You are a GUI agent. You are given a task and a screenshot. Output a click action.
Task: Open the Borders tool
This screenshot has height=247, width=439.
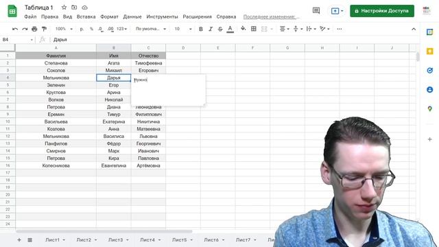point(254,29)
